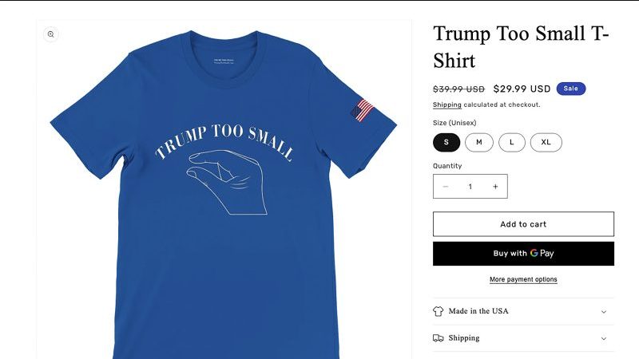
Task: Buy with Google Pay
Action: tap(523, 254)
